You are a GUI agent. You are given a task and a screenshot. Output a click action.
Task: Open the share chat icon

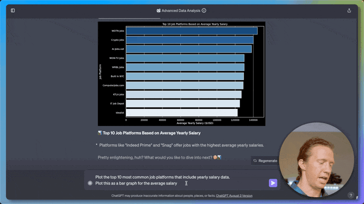coord(349,10)
